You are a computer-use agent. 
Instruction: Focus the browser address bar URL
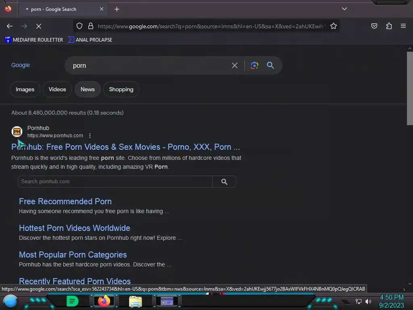click(x=211, y=26)
